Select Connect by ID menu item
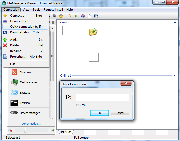180x141 pixels. (25, 21)
